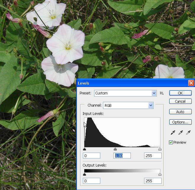
Task: Click the output levels white slider handle
Action: click(x=160, y=175)
